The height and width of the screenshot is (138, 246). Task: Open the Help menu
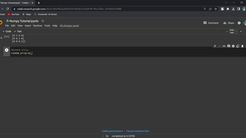point(55,26)
